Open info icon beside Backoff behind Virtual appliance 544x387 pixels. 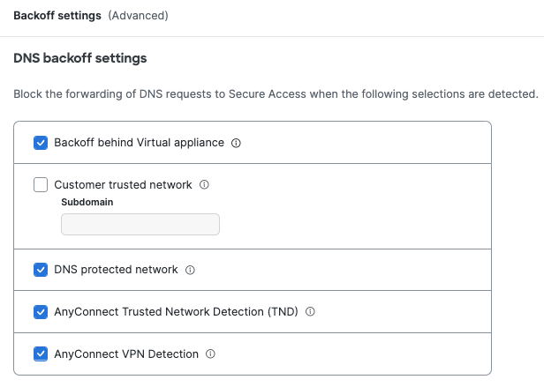pyautogui.click(x=236, y=143)
